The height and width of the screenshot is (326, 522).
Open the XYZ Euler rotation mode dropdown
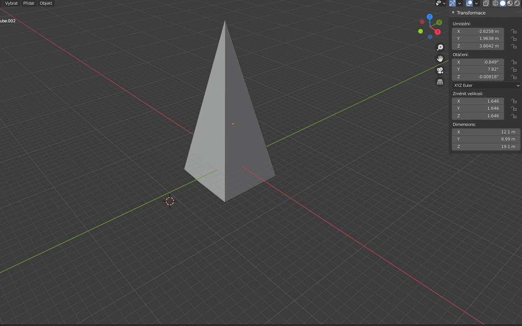pyautogui.click(x=486, y=86)
